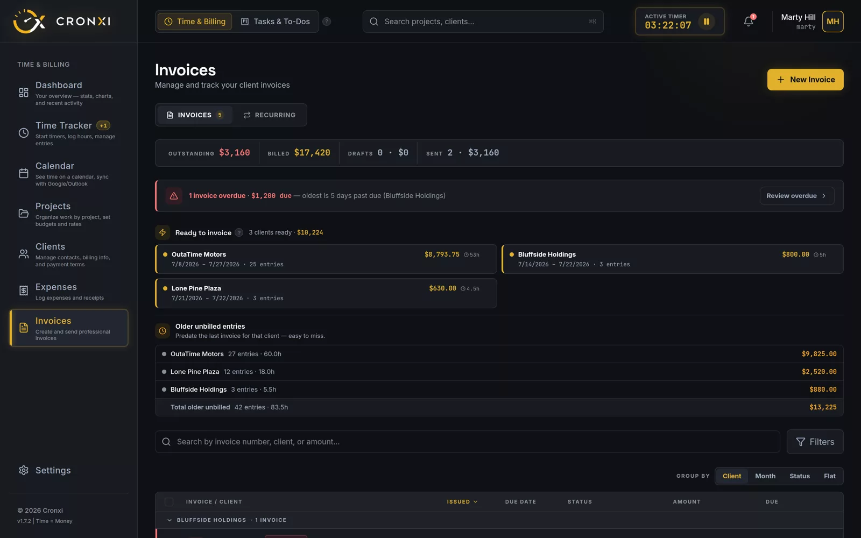The height and width of the screenshot is (538, 861).
Task: Click the Status column header
Action: (x=580, y=502)
